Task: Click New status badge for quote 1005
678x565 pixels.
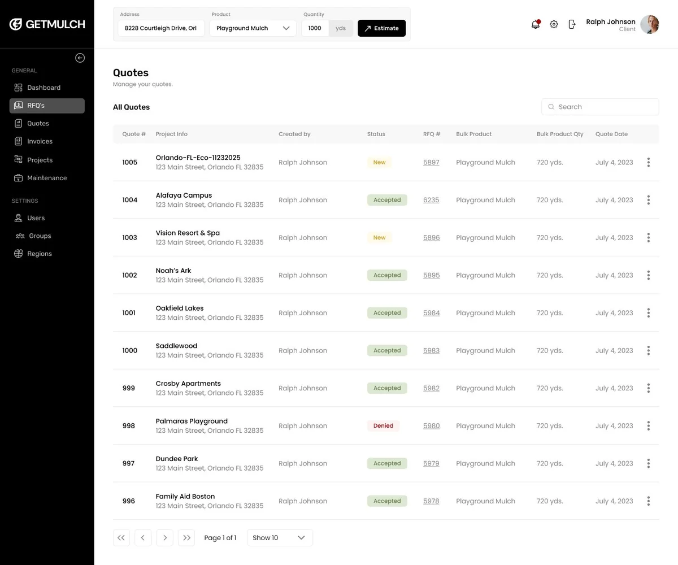Action: (379, 162)
